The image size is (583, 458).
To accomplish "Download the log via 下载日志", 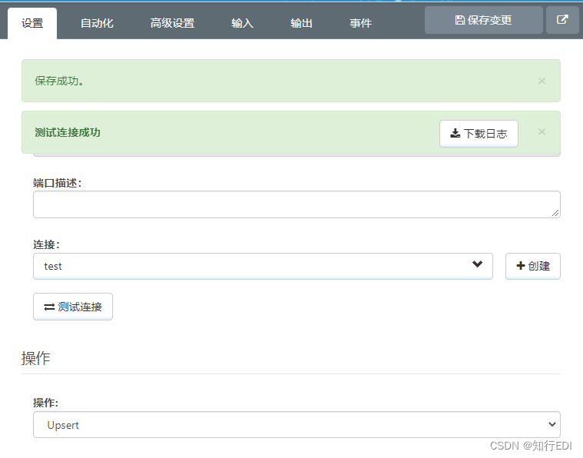I will [x=479, y=134].
